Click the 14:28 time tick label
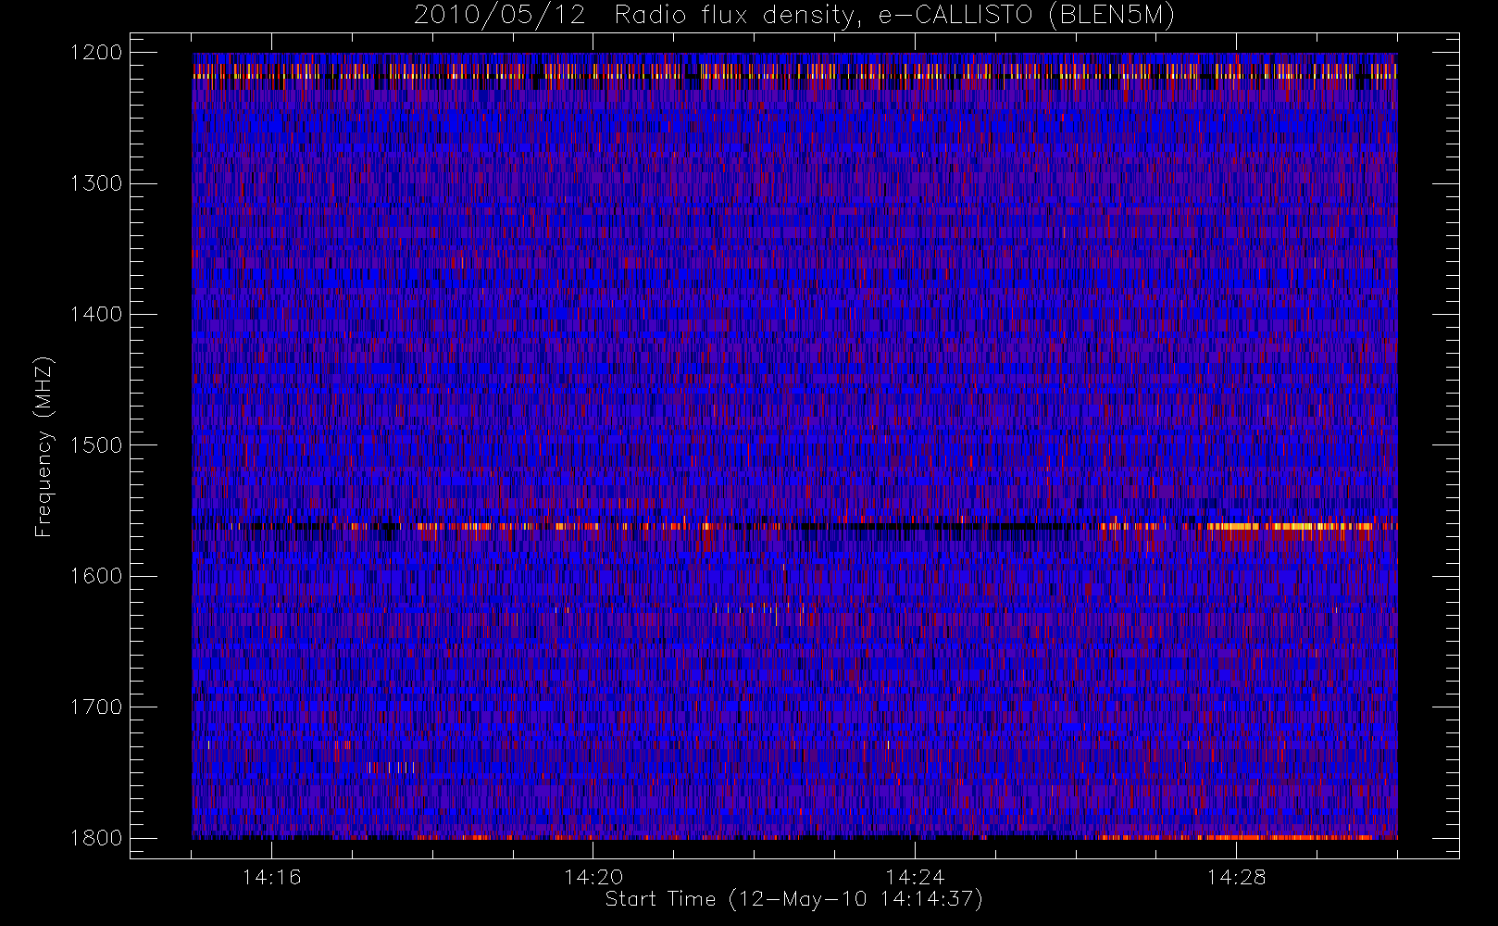Screen dimensions: 1498x926 (x=1236, y=877)
